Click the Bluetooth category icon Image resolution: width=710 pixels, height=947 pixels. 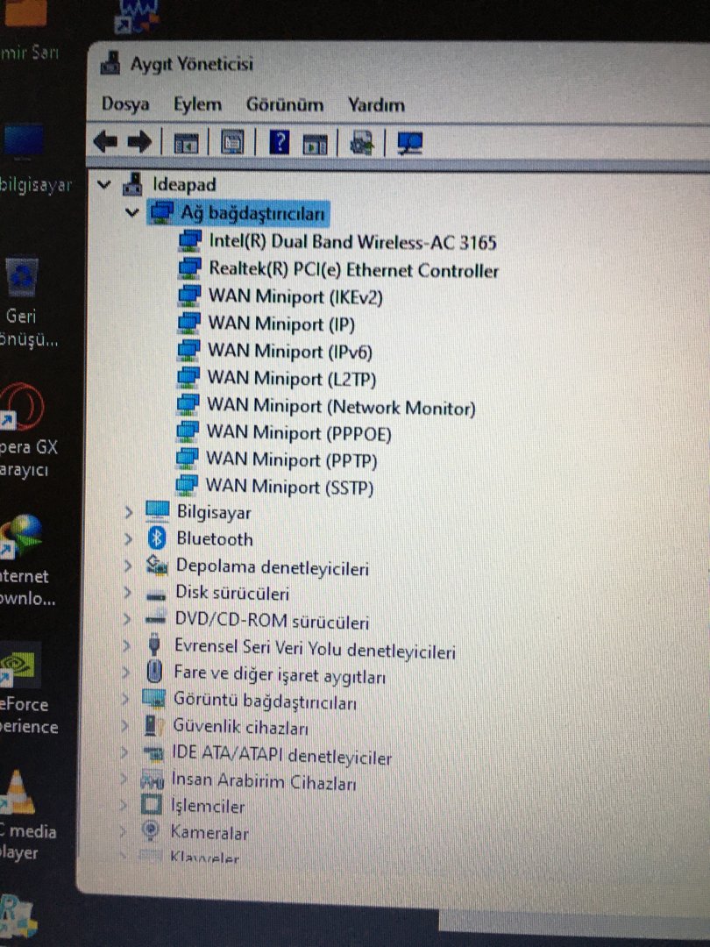pos(157,538)
